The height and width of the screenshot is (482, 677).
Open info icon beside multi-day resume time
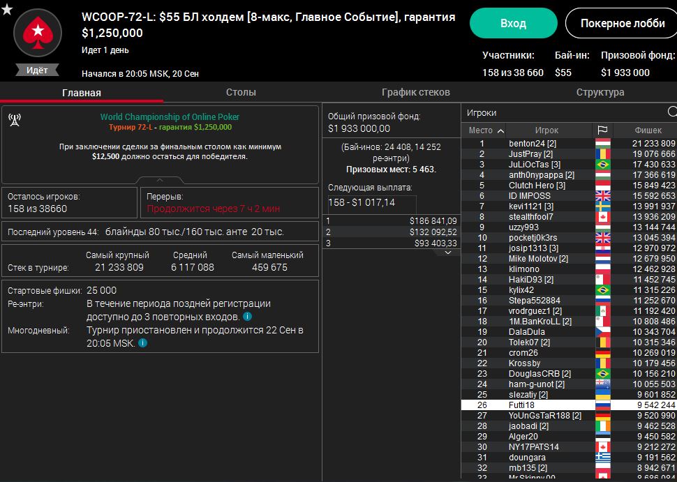[142, 343]
